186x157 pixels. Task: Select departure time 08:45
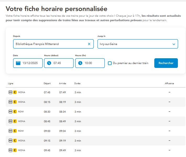[x=47, y=121]
